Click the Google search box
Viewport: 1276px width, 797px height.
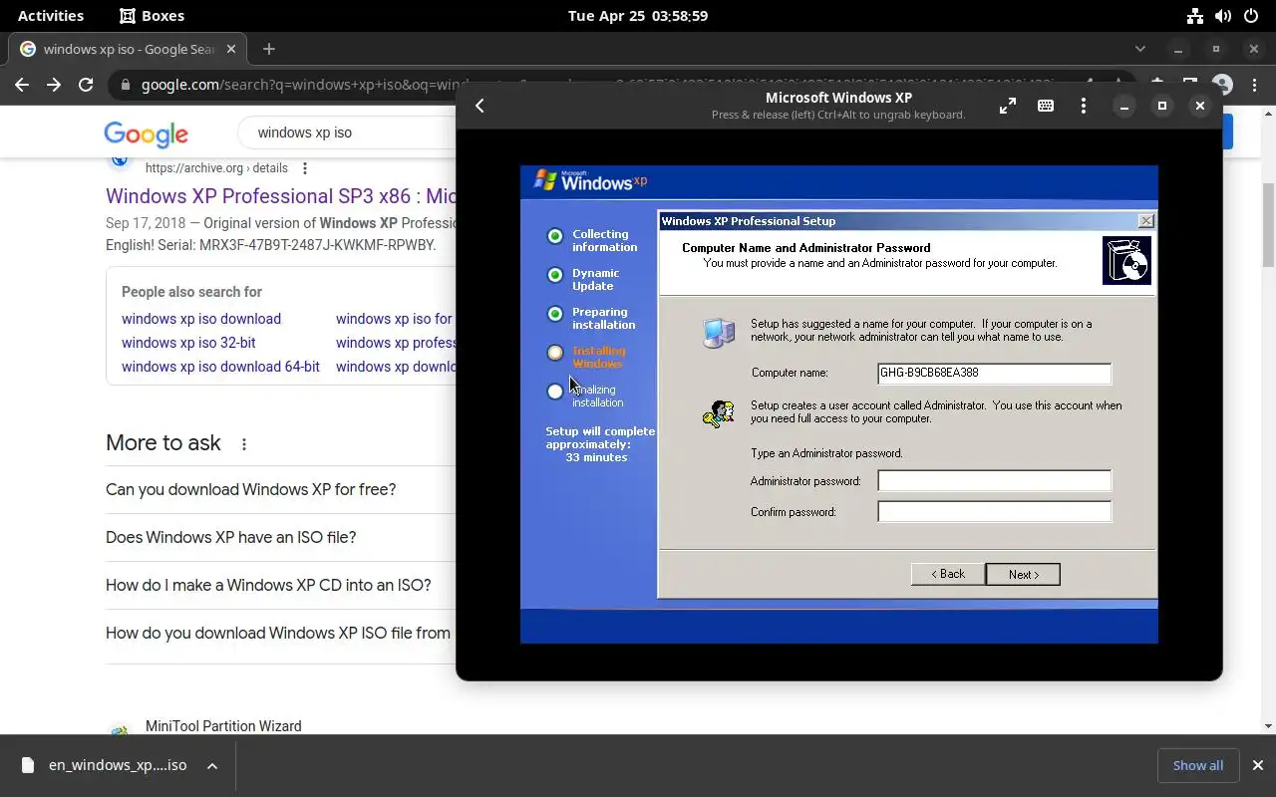[x=349, y=133]
